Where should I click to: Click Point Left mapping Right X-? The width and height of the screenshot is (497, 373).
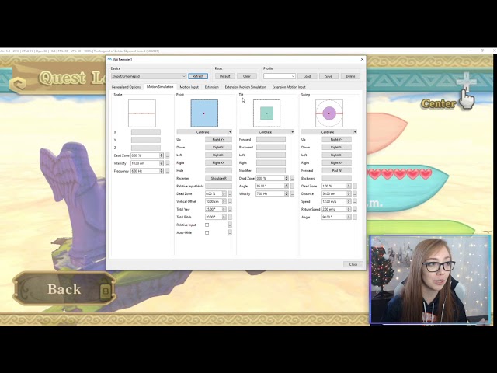point(218,155)
